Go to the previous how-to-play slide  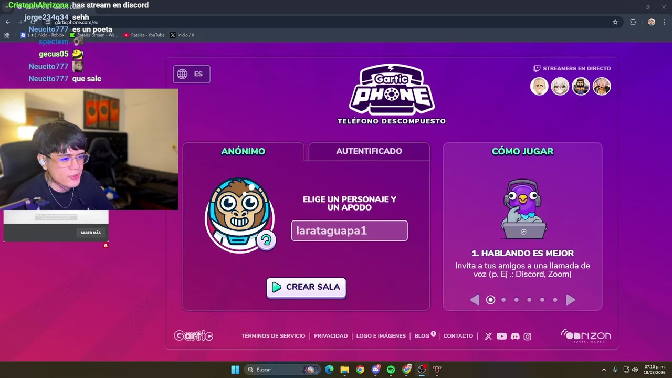click(475, 300)
